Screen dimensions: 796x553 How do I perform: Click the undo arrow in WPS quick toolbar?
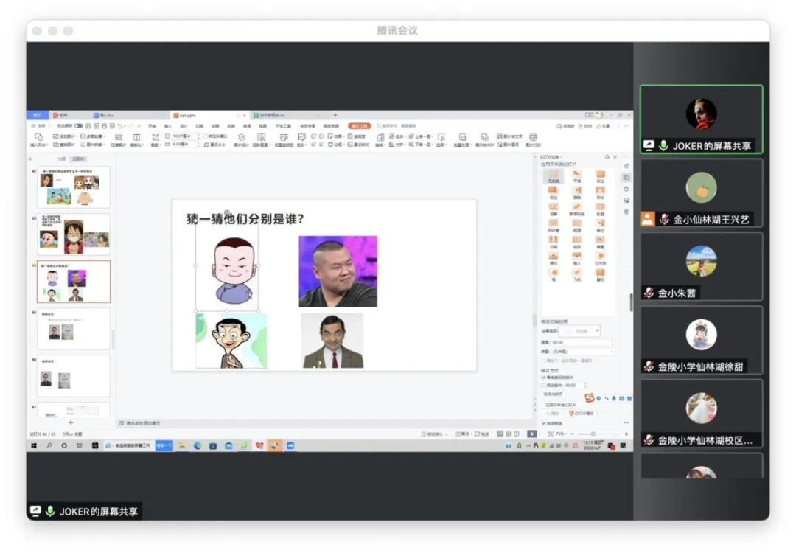click(x=120, y=126)
